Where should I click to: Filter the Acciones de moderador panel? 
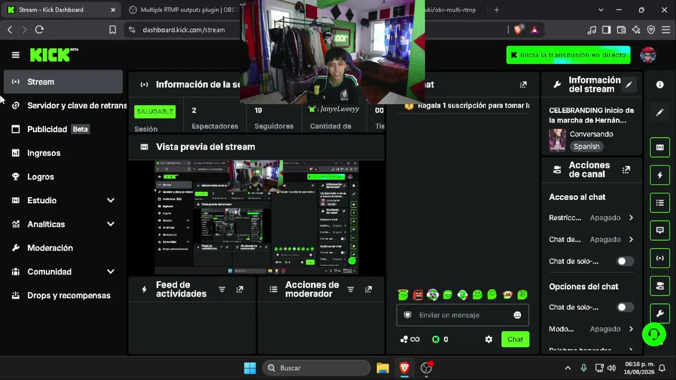tap(350, 289)
